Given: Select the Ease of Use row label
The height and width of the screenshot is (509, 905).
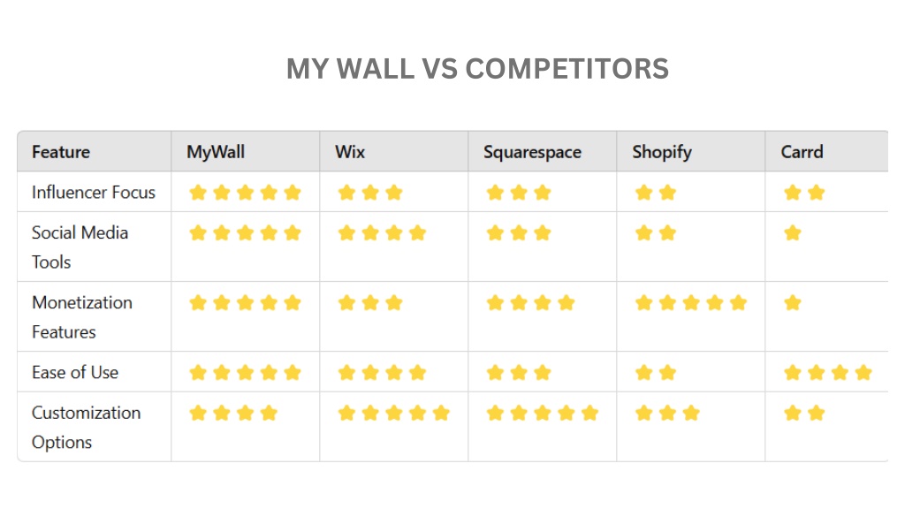Looking at the screenshot, I should (x=75, y=372).
